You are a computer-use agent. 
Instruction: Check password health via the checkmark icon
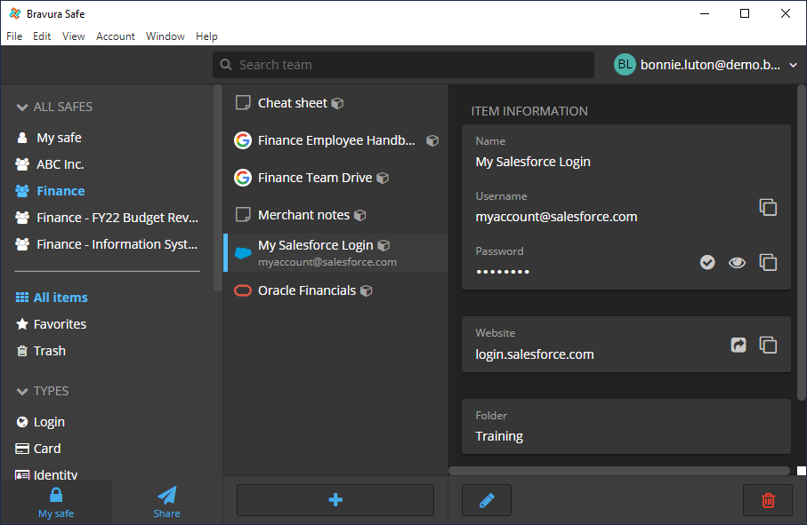[707, 262]
